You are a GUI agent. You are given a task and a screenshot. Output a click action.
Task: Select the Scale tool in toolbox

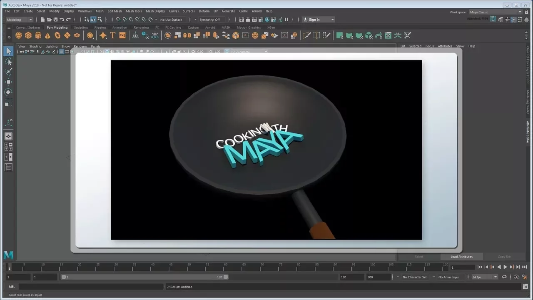[x=9, y=102]
